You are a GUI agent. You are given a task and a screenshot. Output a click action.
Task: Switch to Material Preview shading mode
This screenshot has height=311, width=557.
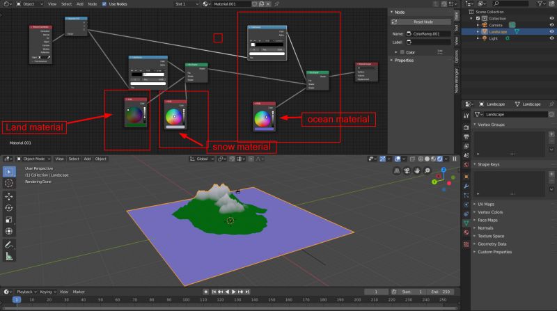(x=433, y=159)
